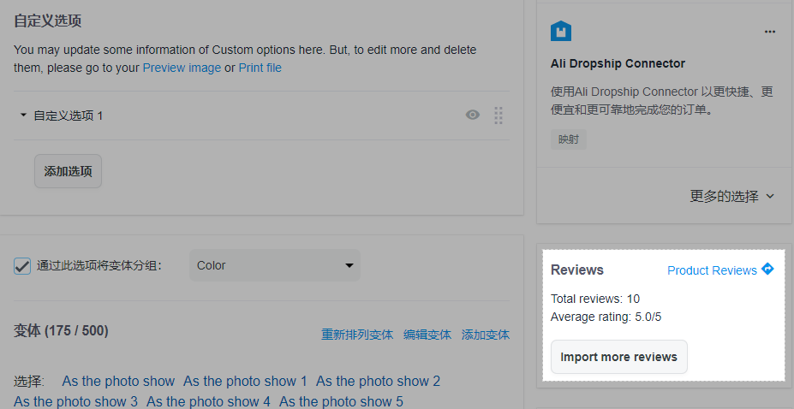Open the Preview image link
Viewport: 794px width, 409px height.
[x=182, y=68]
